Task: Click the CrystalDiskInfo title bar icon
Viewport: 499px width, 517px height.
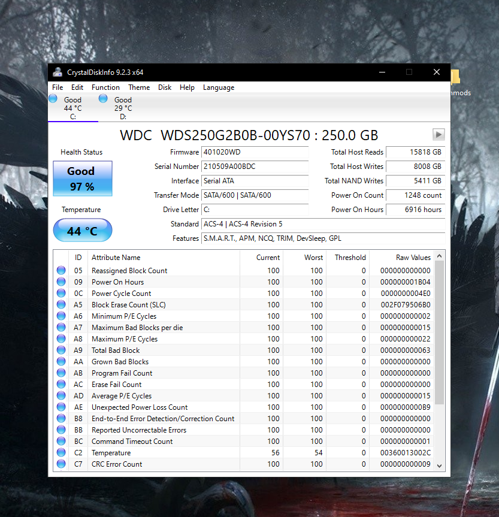Action: [x=58, y=72]
